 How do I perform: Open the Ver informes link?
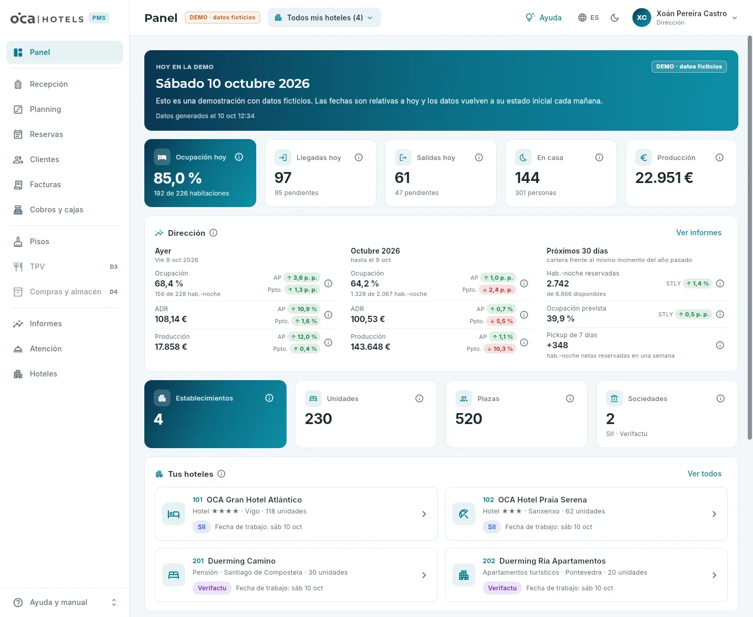click(x=699, y=233)
